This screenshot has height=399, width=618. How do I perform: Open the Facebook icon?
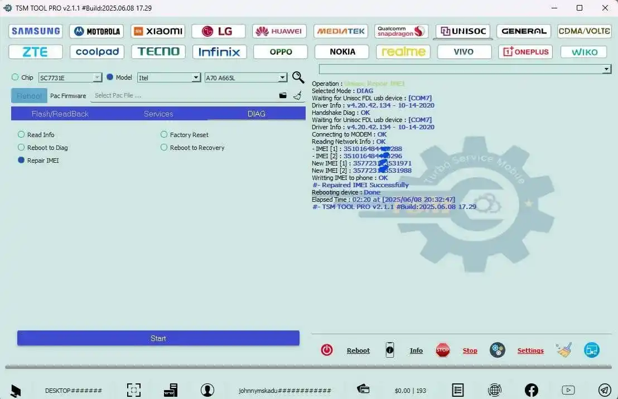coord(532,390)
